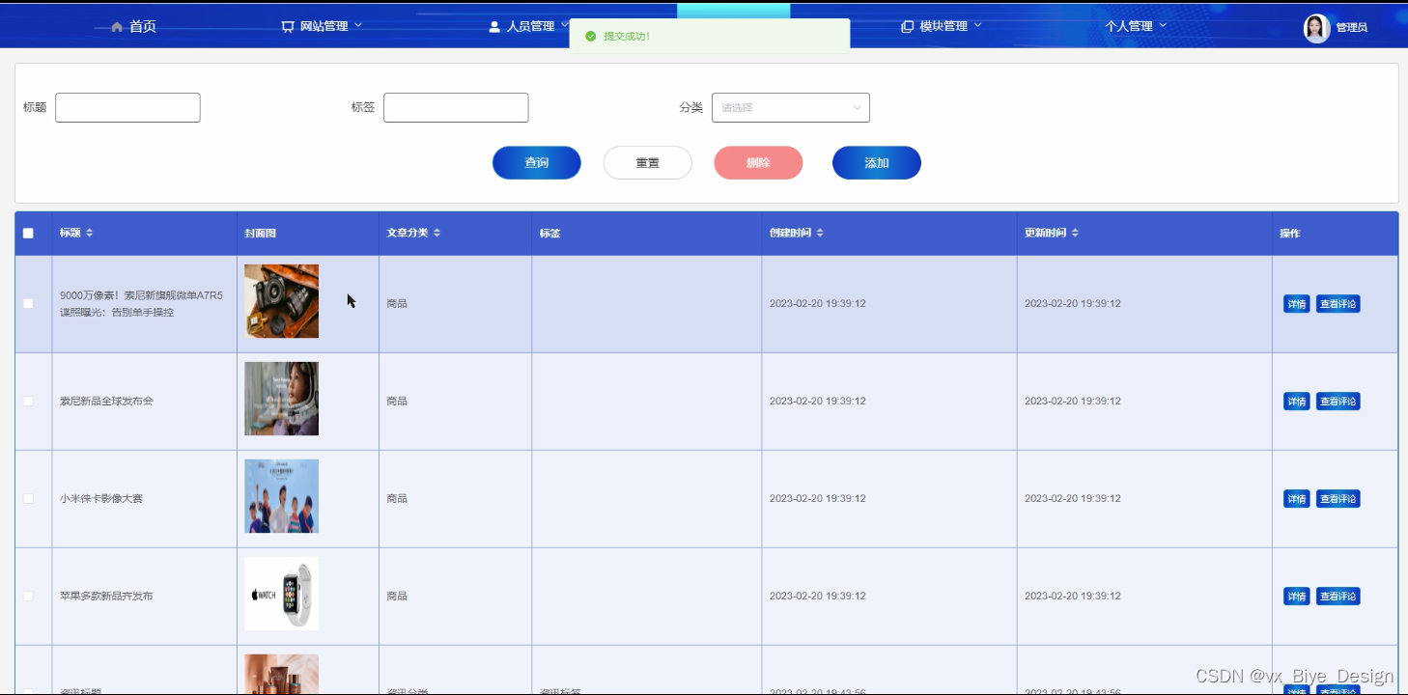Expand the 模块管理 menu chevron
Screen dimensions: 1408x695
tap(977, 26)
